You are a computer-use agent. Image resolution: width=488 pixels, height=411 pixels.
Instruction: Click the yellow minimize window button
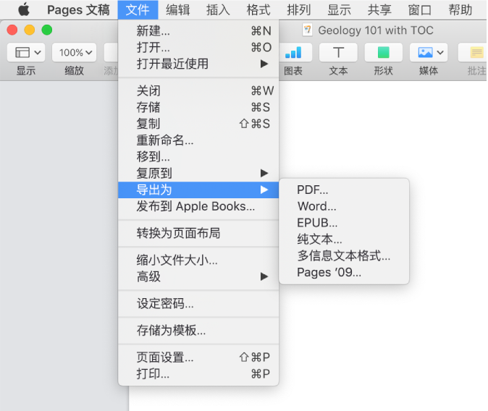coord(30,30)
